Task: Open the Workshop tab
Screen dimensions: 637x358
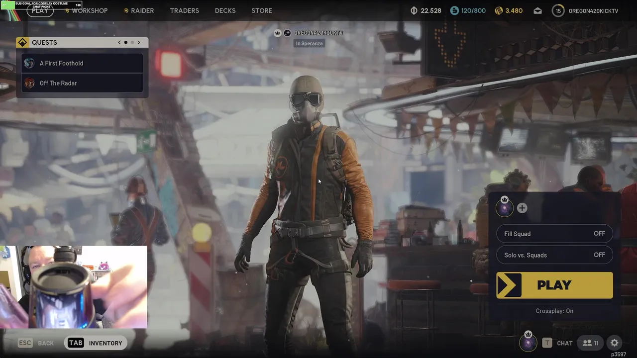Action: pos(90,10)
